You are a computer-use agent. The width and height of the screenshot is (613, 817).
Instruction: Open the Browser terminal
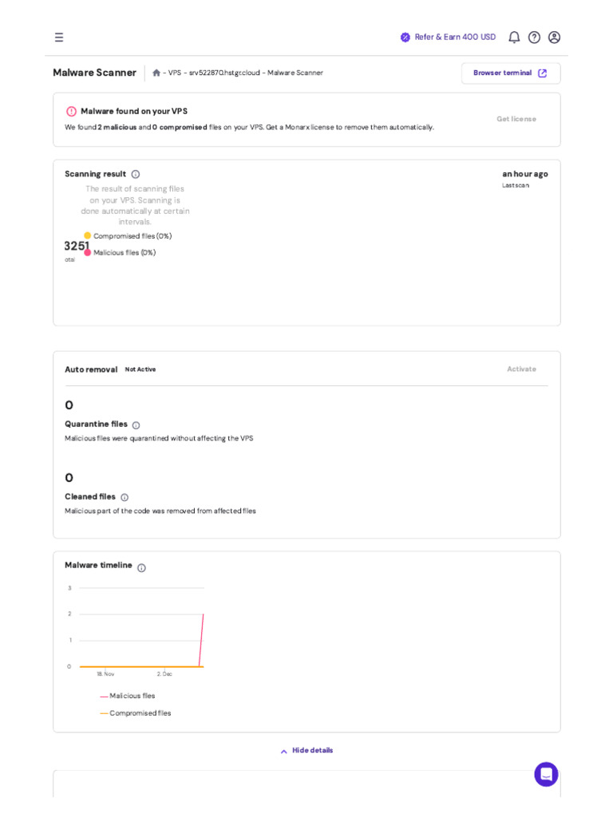click(x=510, y=73)
